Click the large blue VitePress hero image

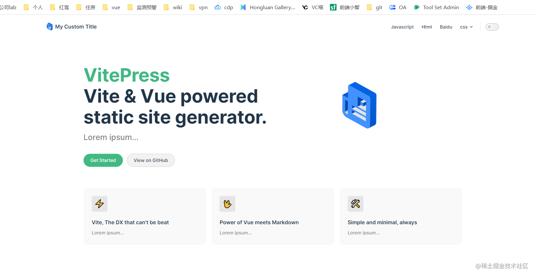(359, 105)
